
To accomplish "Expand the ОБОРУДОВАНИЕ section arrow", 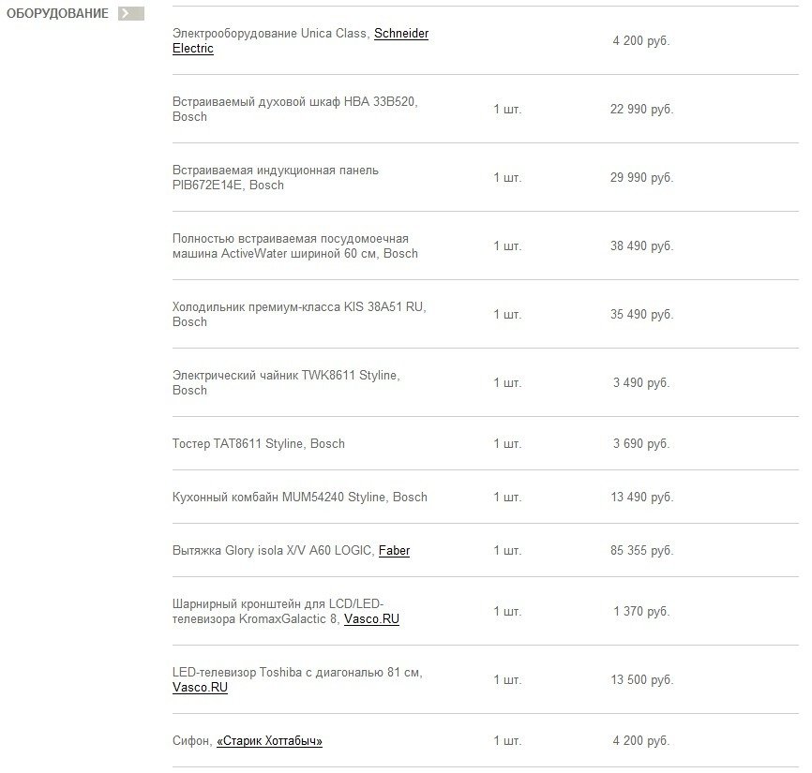I will [x=131, y=14].
